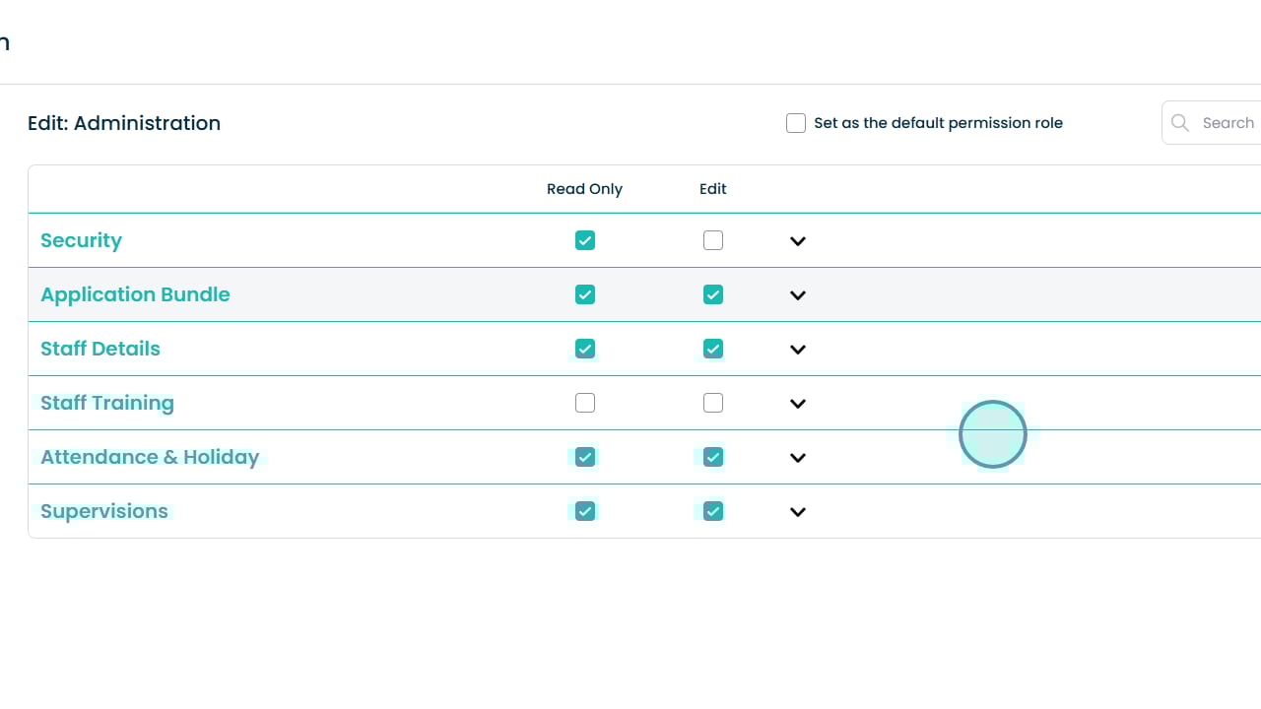Uncheck Read Only for Application Bundle

(585, 294)
